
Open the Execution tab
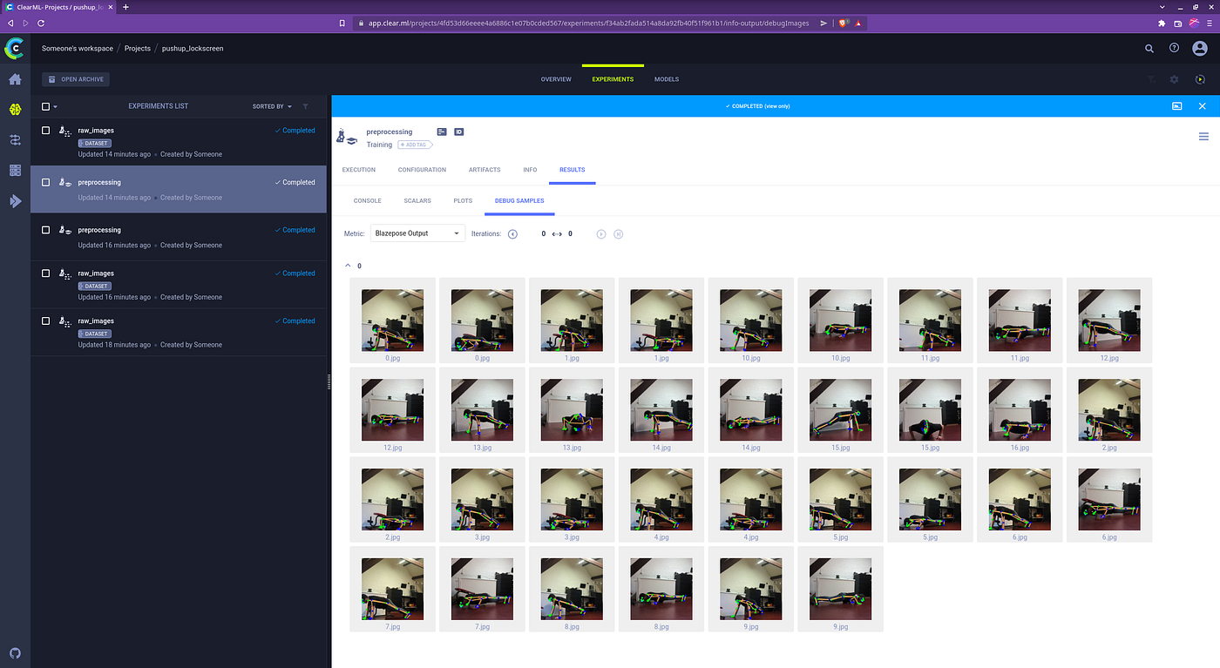pos(359,170)
